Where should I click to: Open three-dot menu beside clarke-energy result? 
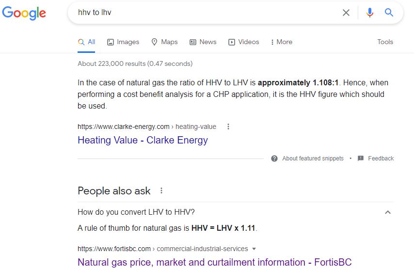pos(228,127)
